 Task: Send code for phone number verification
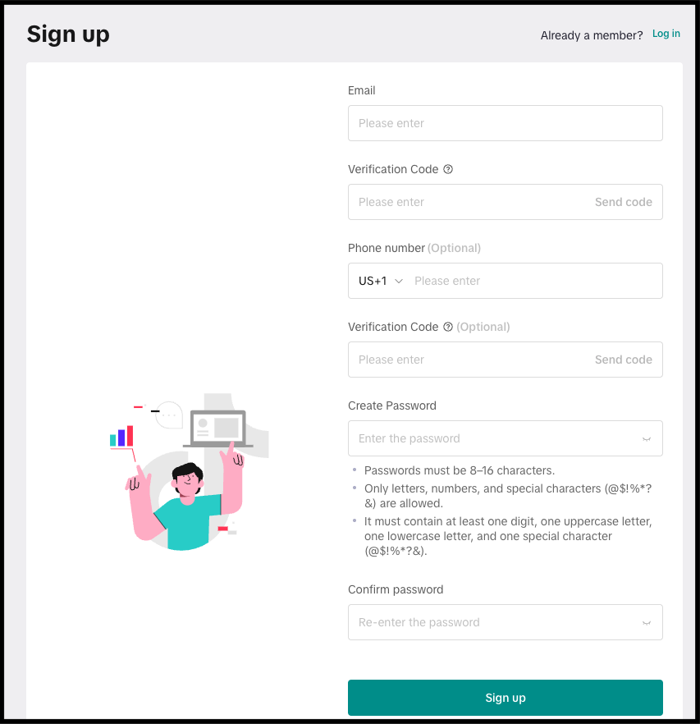(x=623, y=360)
